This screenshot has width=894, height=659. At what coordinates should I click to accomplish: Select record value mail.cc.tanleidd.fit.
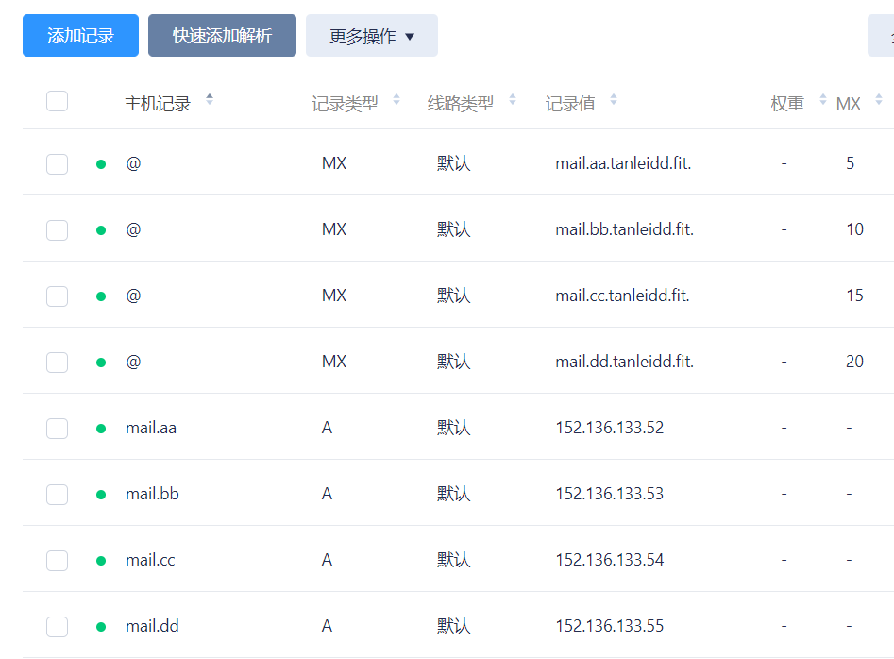click(623, 296)
